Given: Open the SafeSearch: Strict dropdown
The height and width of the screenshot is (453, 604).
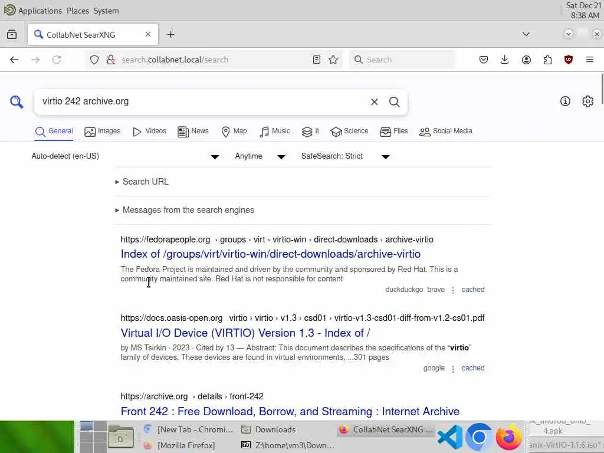Looking at the screenshot, I should point(345,156).
